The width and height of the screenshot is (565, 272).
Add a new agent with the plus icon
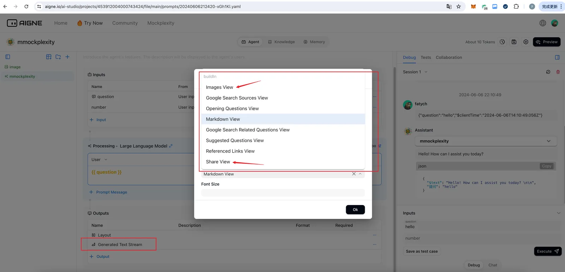pos(67,57)
